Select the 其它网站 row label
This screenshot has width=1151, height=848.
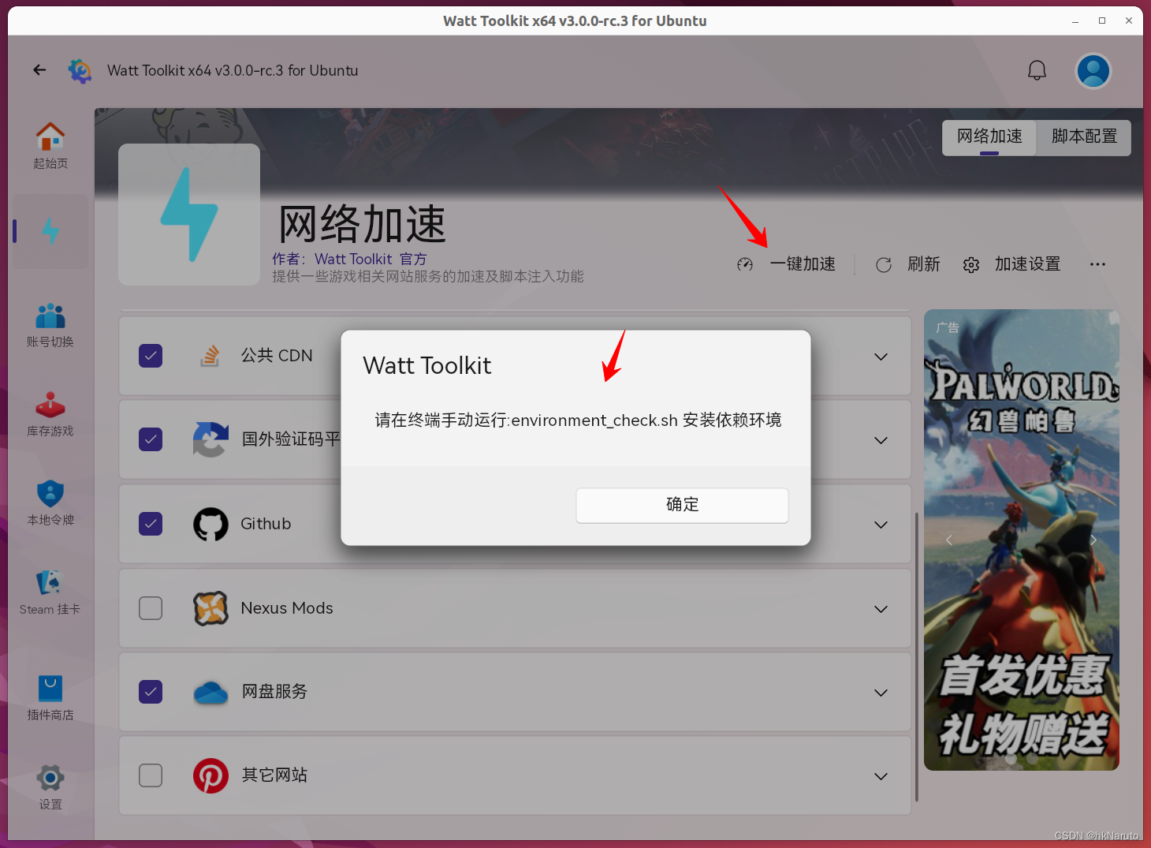coord(274,775)
